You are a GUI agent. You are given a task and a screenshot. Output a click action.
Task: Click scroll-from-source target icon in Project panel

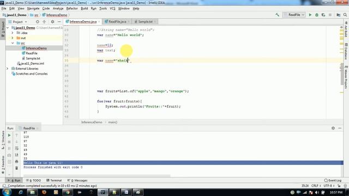pos(38,22)
